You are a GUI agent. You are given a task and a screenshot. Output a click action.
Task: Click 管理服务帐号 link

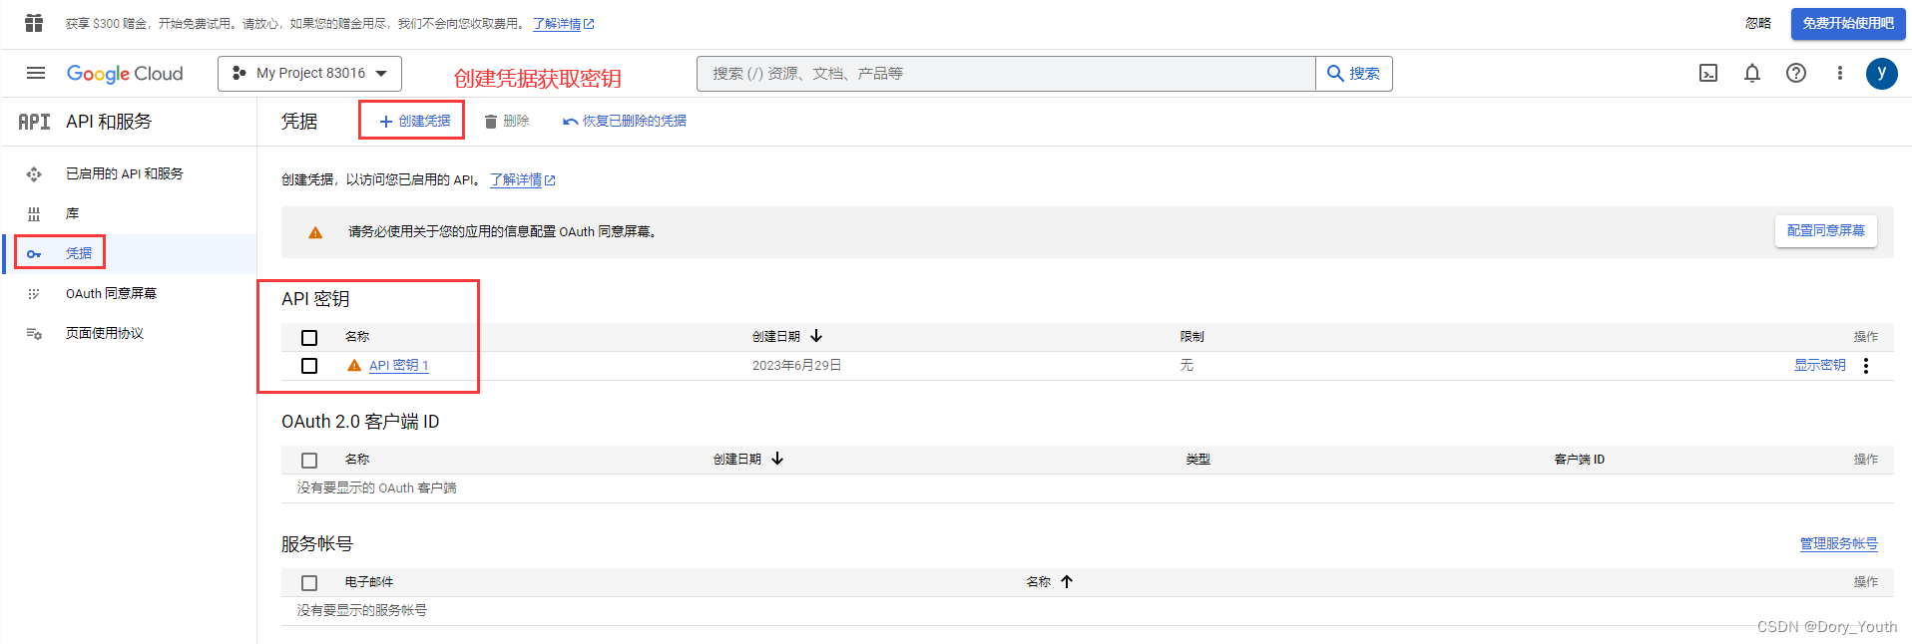(1839, 543)
